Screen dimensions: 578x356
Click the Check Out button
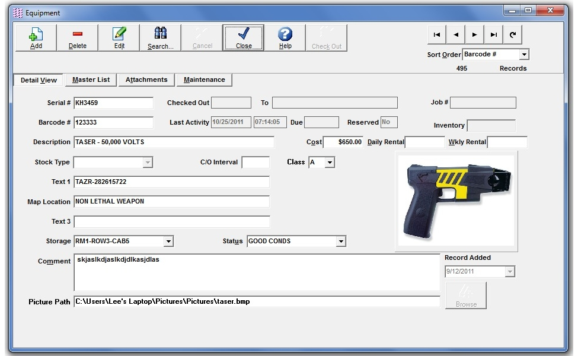(326, 37)
